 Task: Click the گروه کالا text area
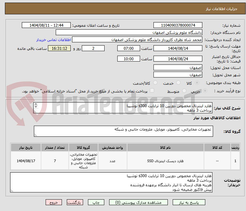click(x=123, y=131)
